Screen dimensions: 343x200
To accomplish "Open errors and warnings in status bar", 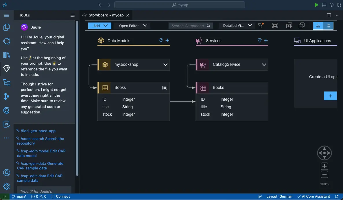I will pyautogui.click(x=39, y=197).
